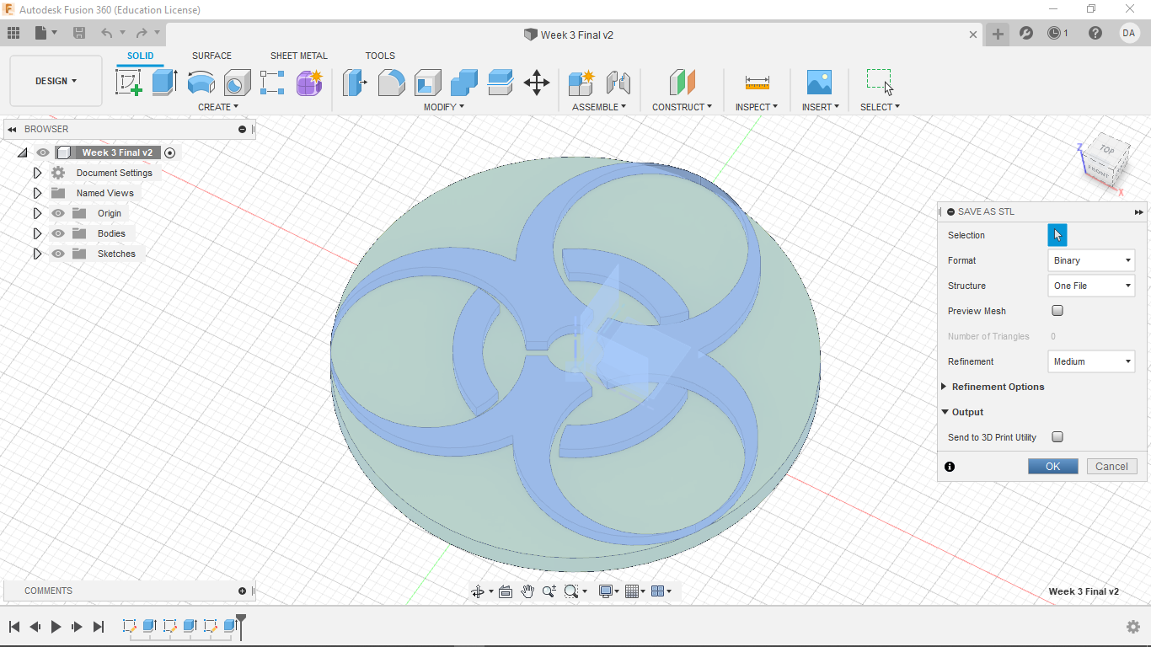Select the Create Form tool

pos(309,83)
